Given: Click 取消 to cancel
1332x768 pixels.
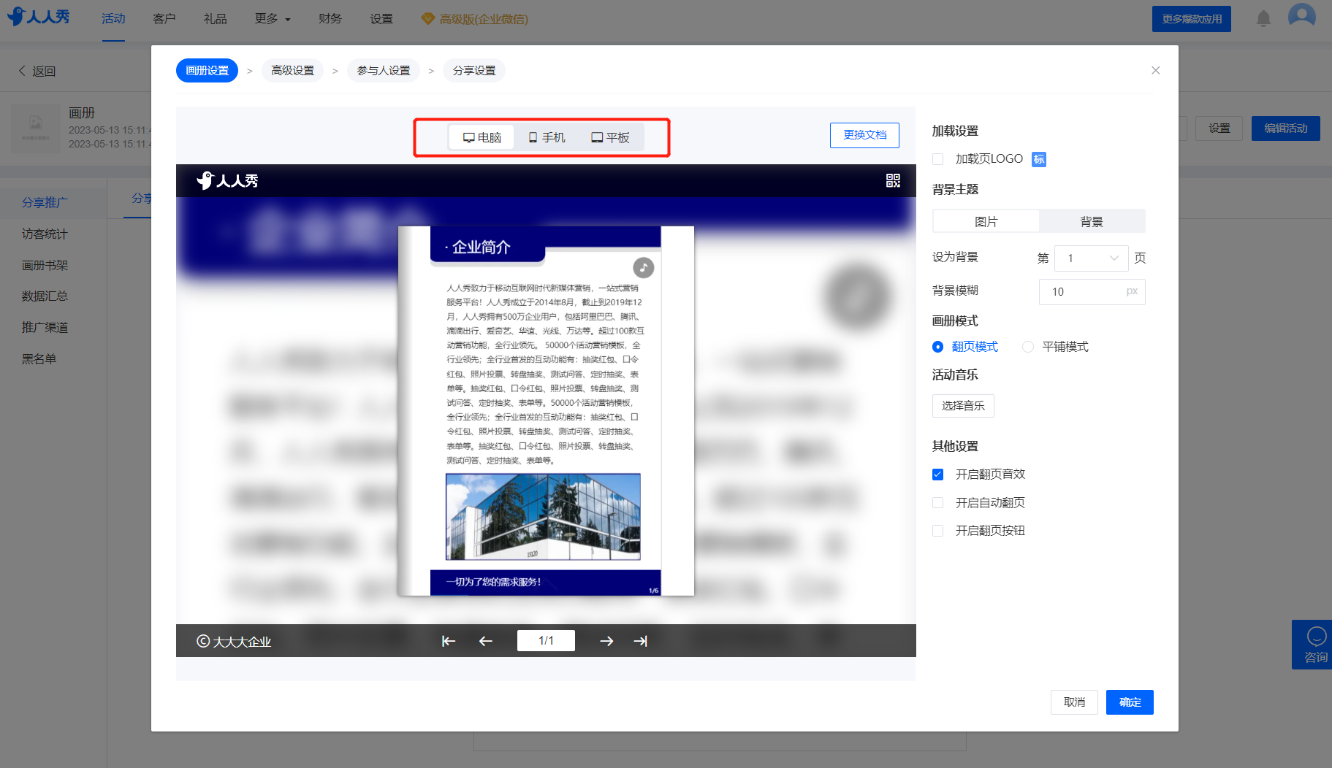Looking at the screenshot, I should (1074, 702).
